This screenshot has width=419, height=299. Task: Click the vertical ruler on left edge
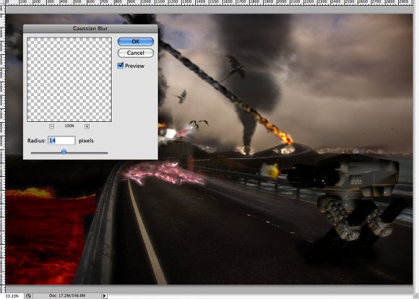coord(2,149)
